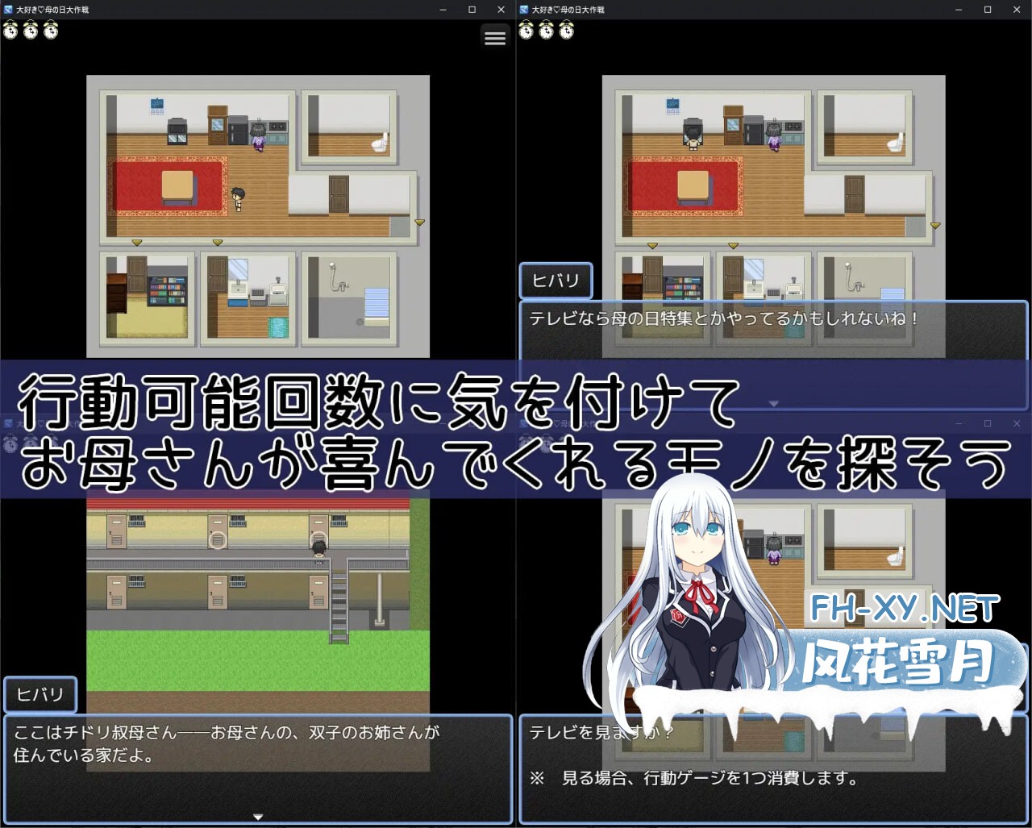The image size is (1032, 828).
Task: Maximize the left game window
Action: click(472, 10)
